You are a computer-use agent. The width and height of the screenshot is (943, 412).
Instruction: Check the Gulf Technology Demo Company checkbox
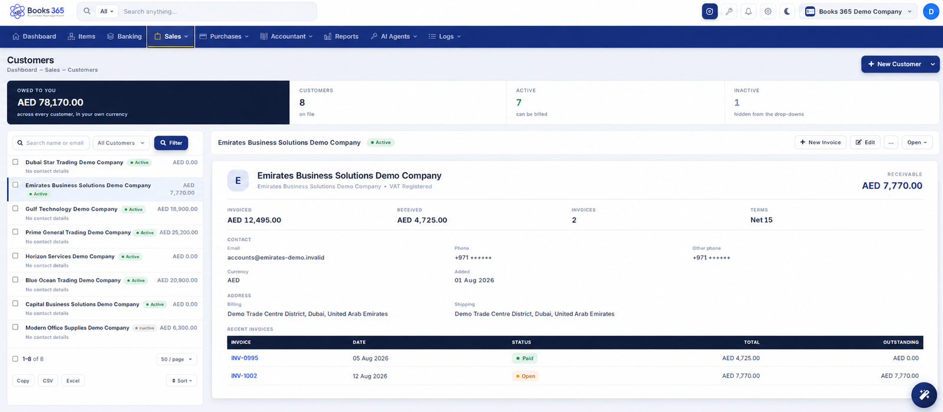point(15,208)
